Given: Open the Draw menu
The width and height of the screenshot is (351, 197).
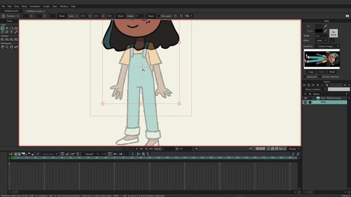Looking at the screenshot, I should coord(17,7).
